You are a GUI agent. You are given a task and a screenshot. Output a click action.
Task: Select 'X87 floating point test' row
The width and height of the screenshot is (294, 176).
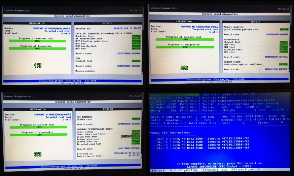coord(108,41)
